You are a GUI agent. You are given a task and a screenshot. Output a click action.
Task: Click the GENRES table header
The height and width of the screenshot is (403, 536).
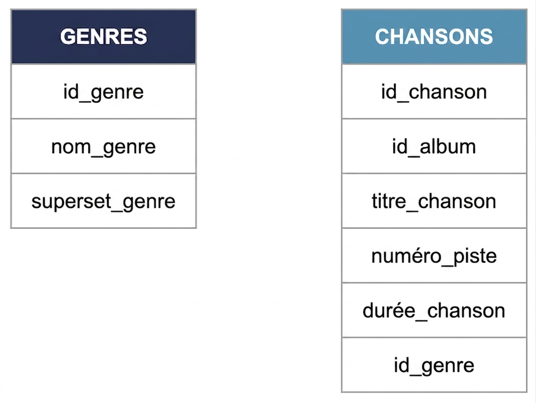[104, 36]
